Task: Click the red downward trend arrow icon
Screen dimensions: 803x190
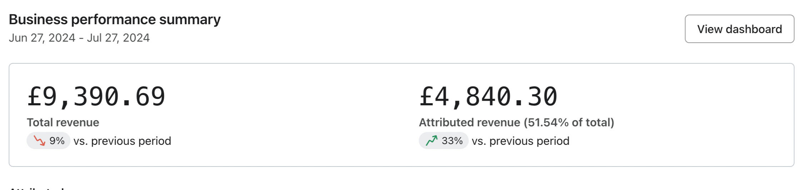Action: pos(39,141)
